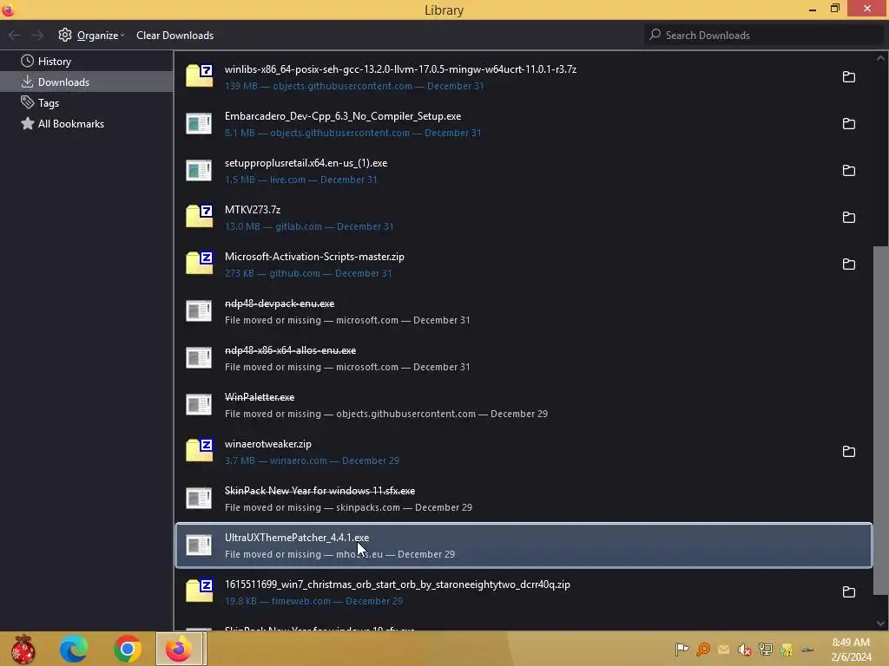The height and width of the screenshot is (666, 889).
Task: Select SkinPack New Year for windows 11.sfx.exe
Action: coord(524,499)
